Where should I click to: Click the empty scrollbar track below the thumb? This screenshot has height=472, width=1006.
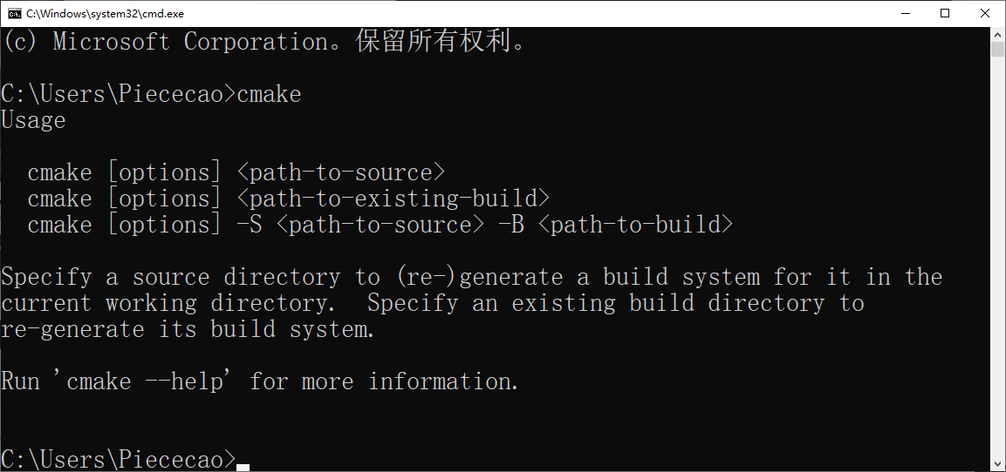pyautogui.click(x=998, y=261)
